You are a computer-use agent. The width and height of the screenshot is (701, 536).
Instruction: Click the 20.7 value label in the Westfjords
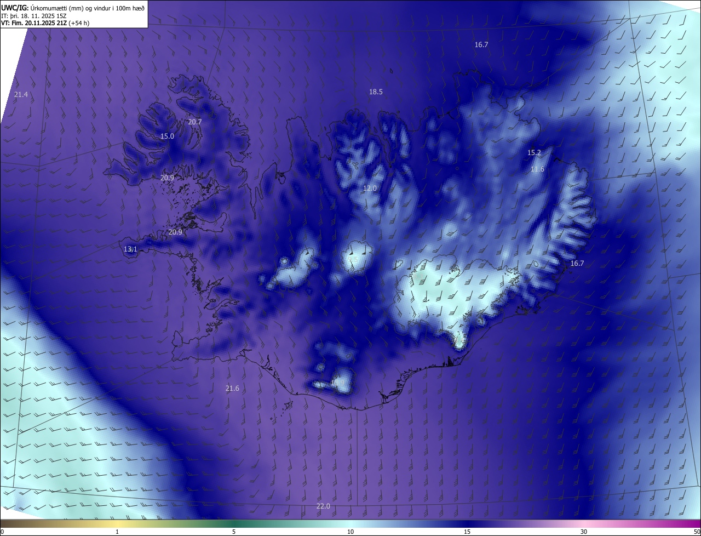point(195,122)
